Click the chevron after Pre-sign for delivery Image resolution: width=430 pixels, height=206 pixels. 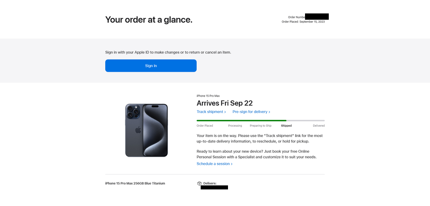[269, 112]
